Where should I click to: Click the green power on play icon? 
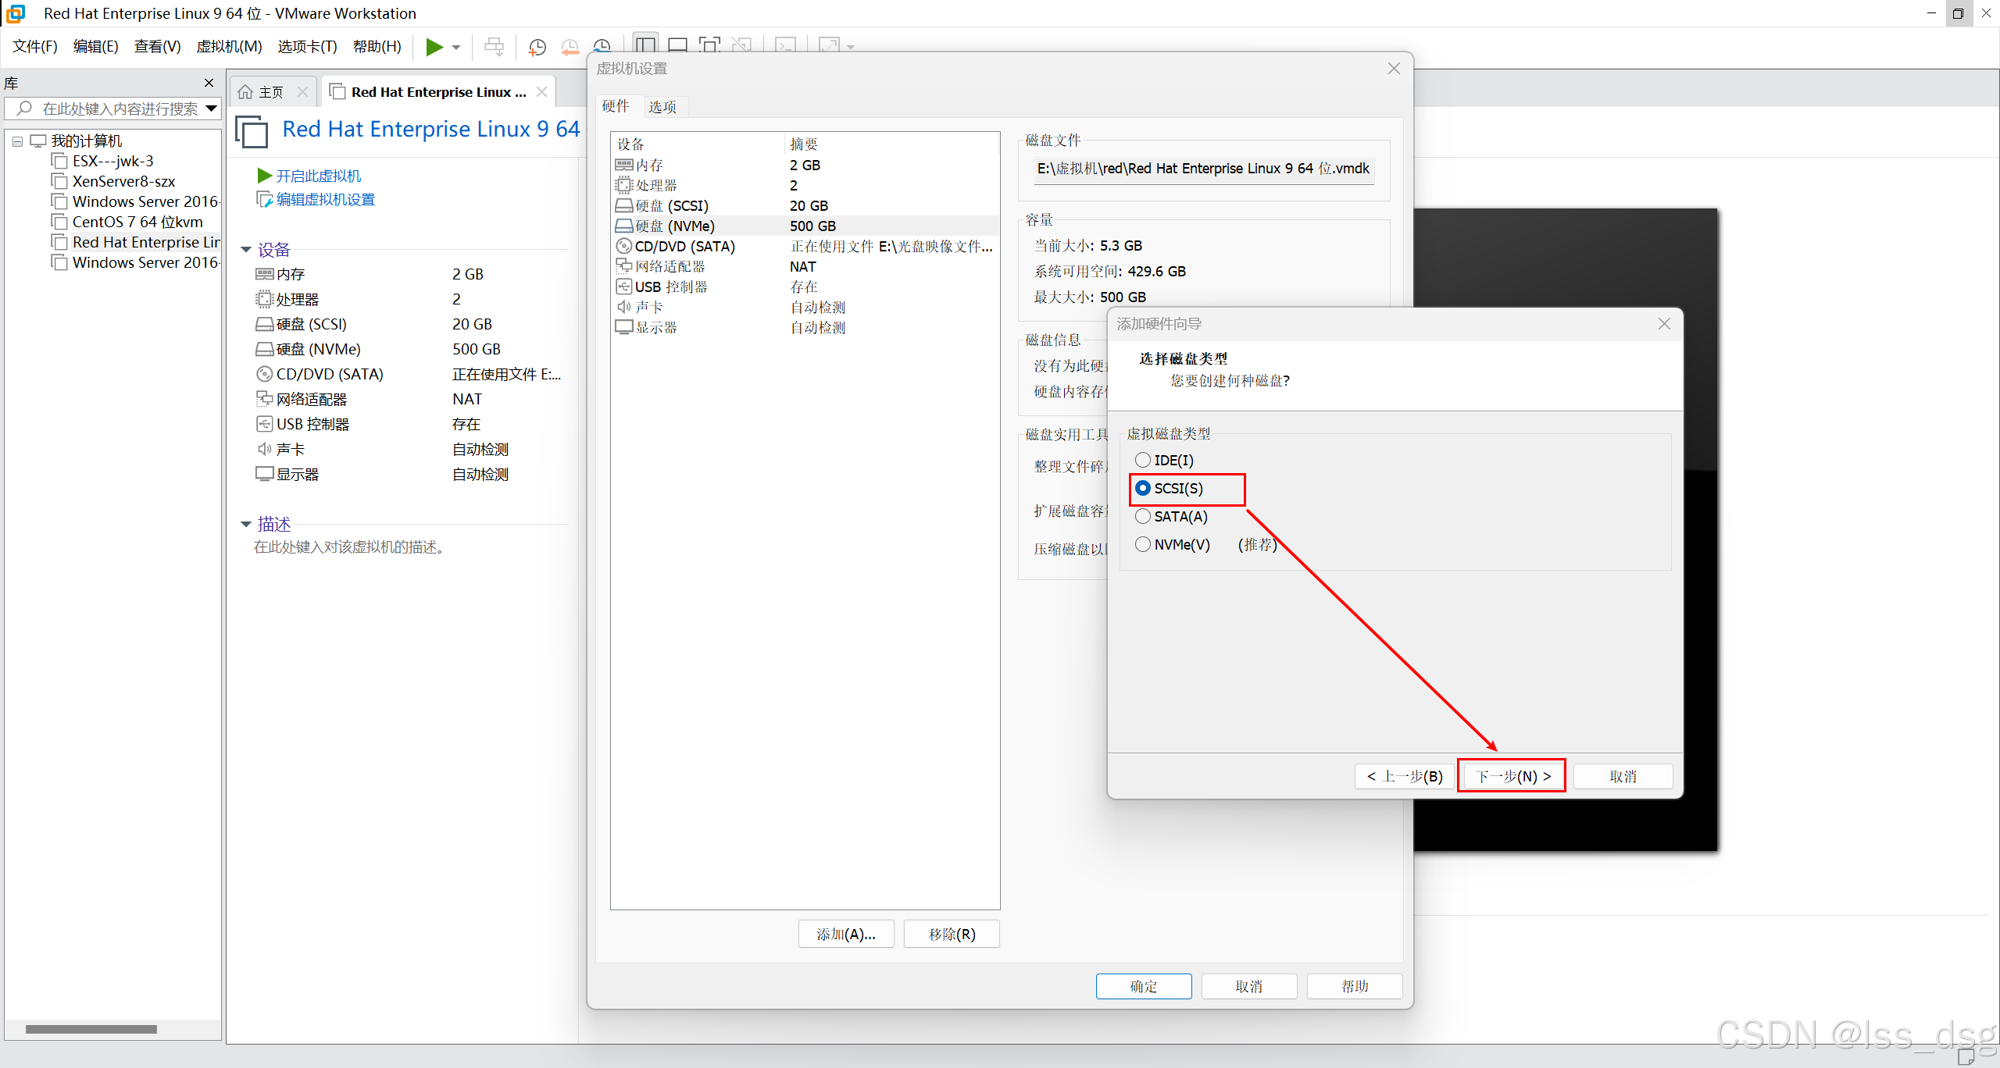(x=434, y=47)
